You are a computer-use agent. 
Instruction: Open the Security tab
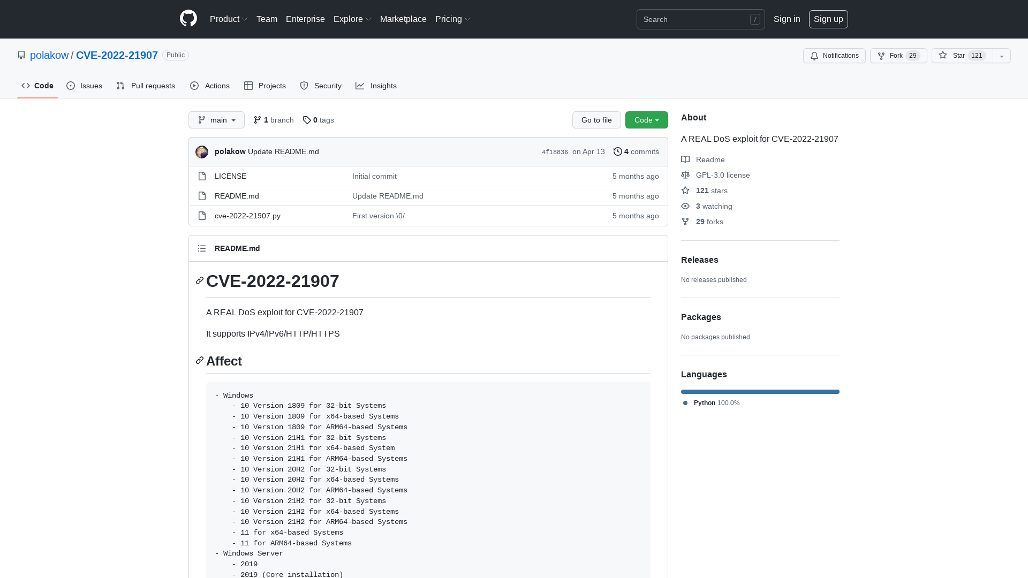[x=321, y=86]
